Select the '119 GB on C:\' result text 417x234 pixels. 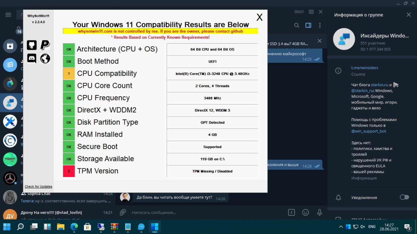coord(212,159)
